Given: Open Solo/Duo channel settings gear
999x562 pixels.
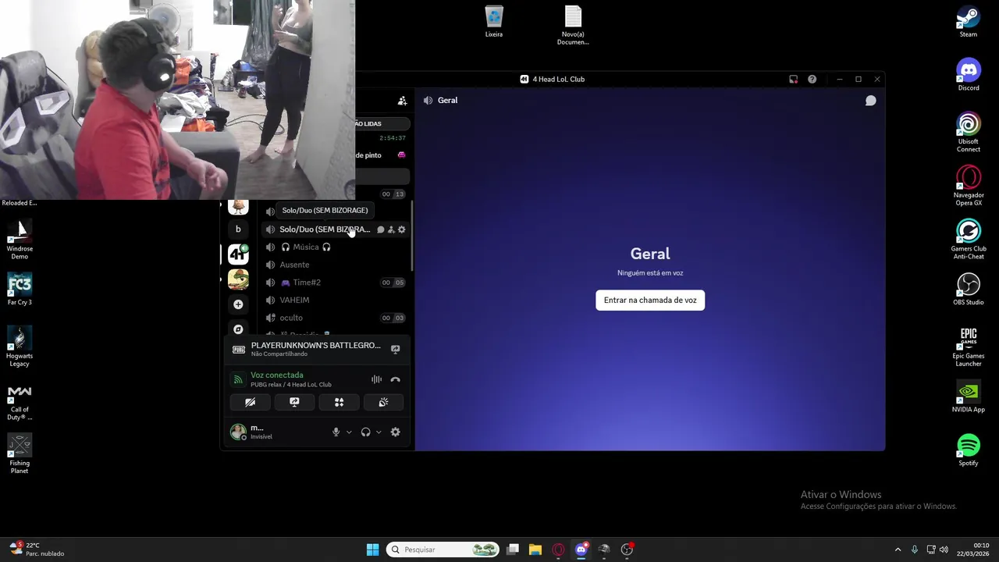Looking at the screenshot, I should [402, 229].
